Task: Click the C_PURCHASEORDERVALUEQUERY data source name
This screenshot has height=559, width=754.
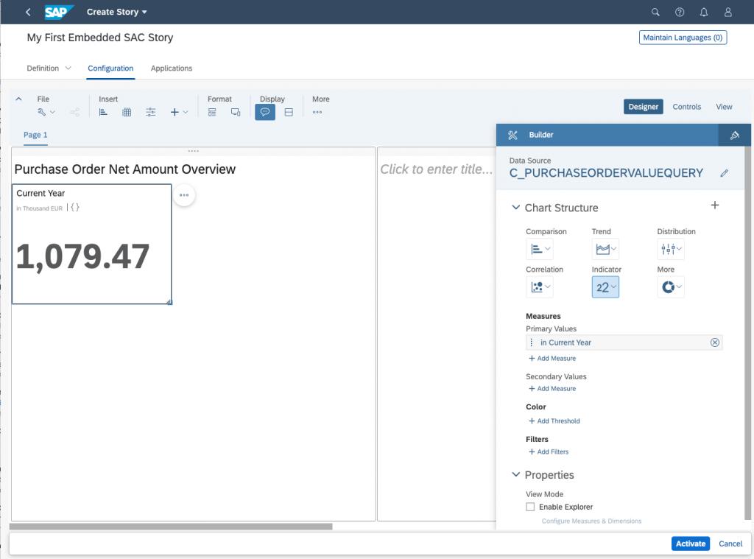Action: tap(606, 173)
